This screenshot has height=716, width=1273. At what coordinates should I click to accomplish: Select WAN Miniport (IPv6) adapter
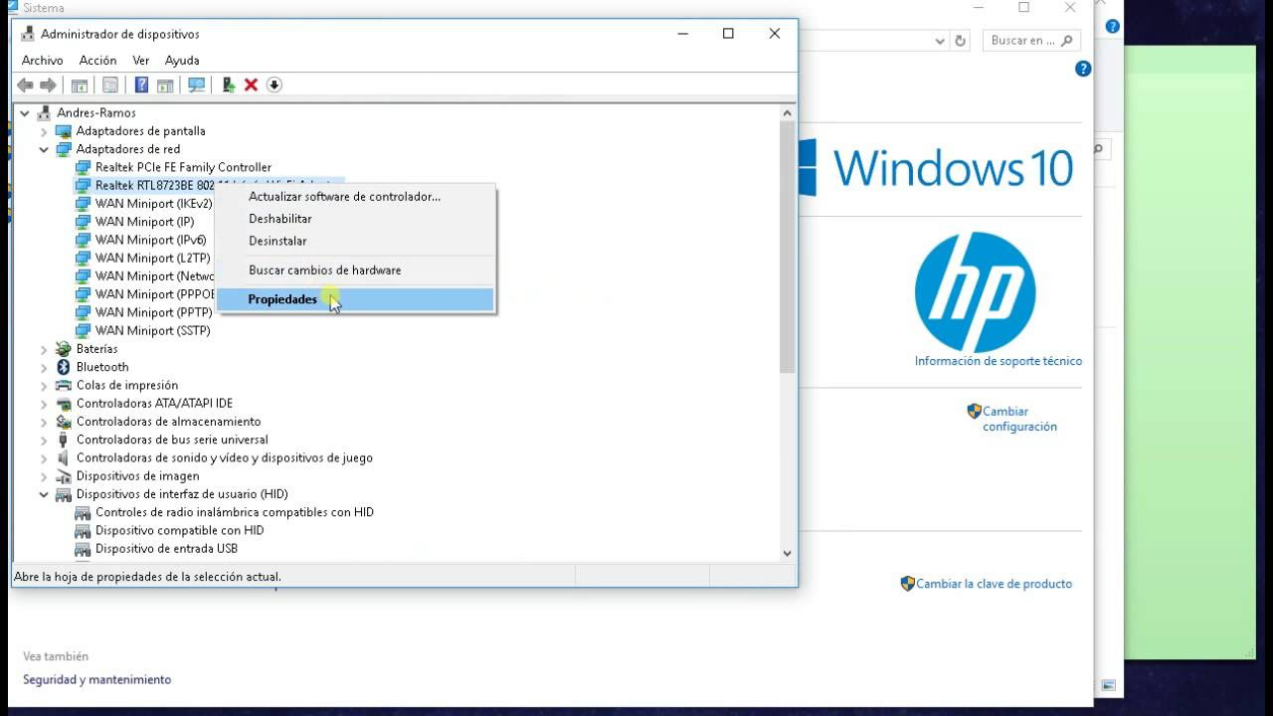tap(151, 240)
